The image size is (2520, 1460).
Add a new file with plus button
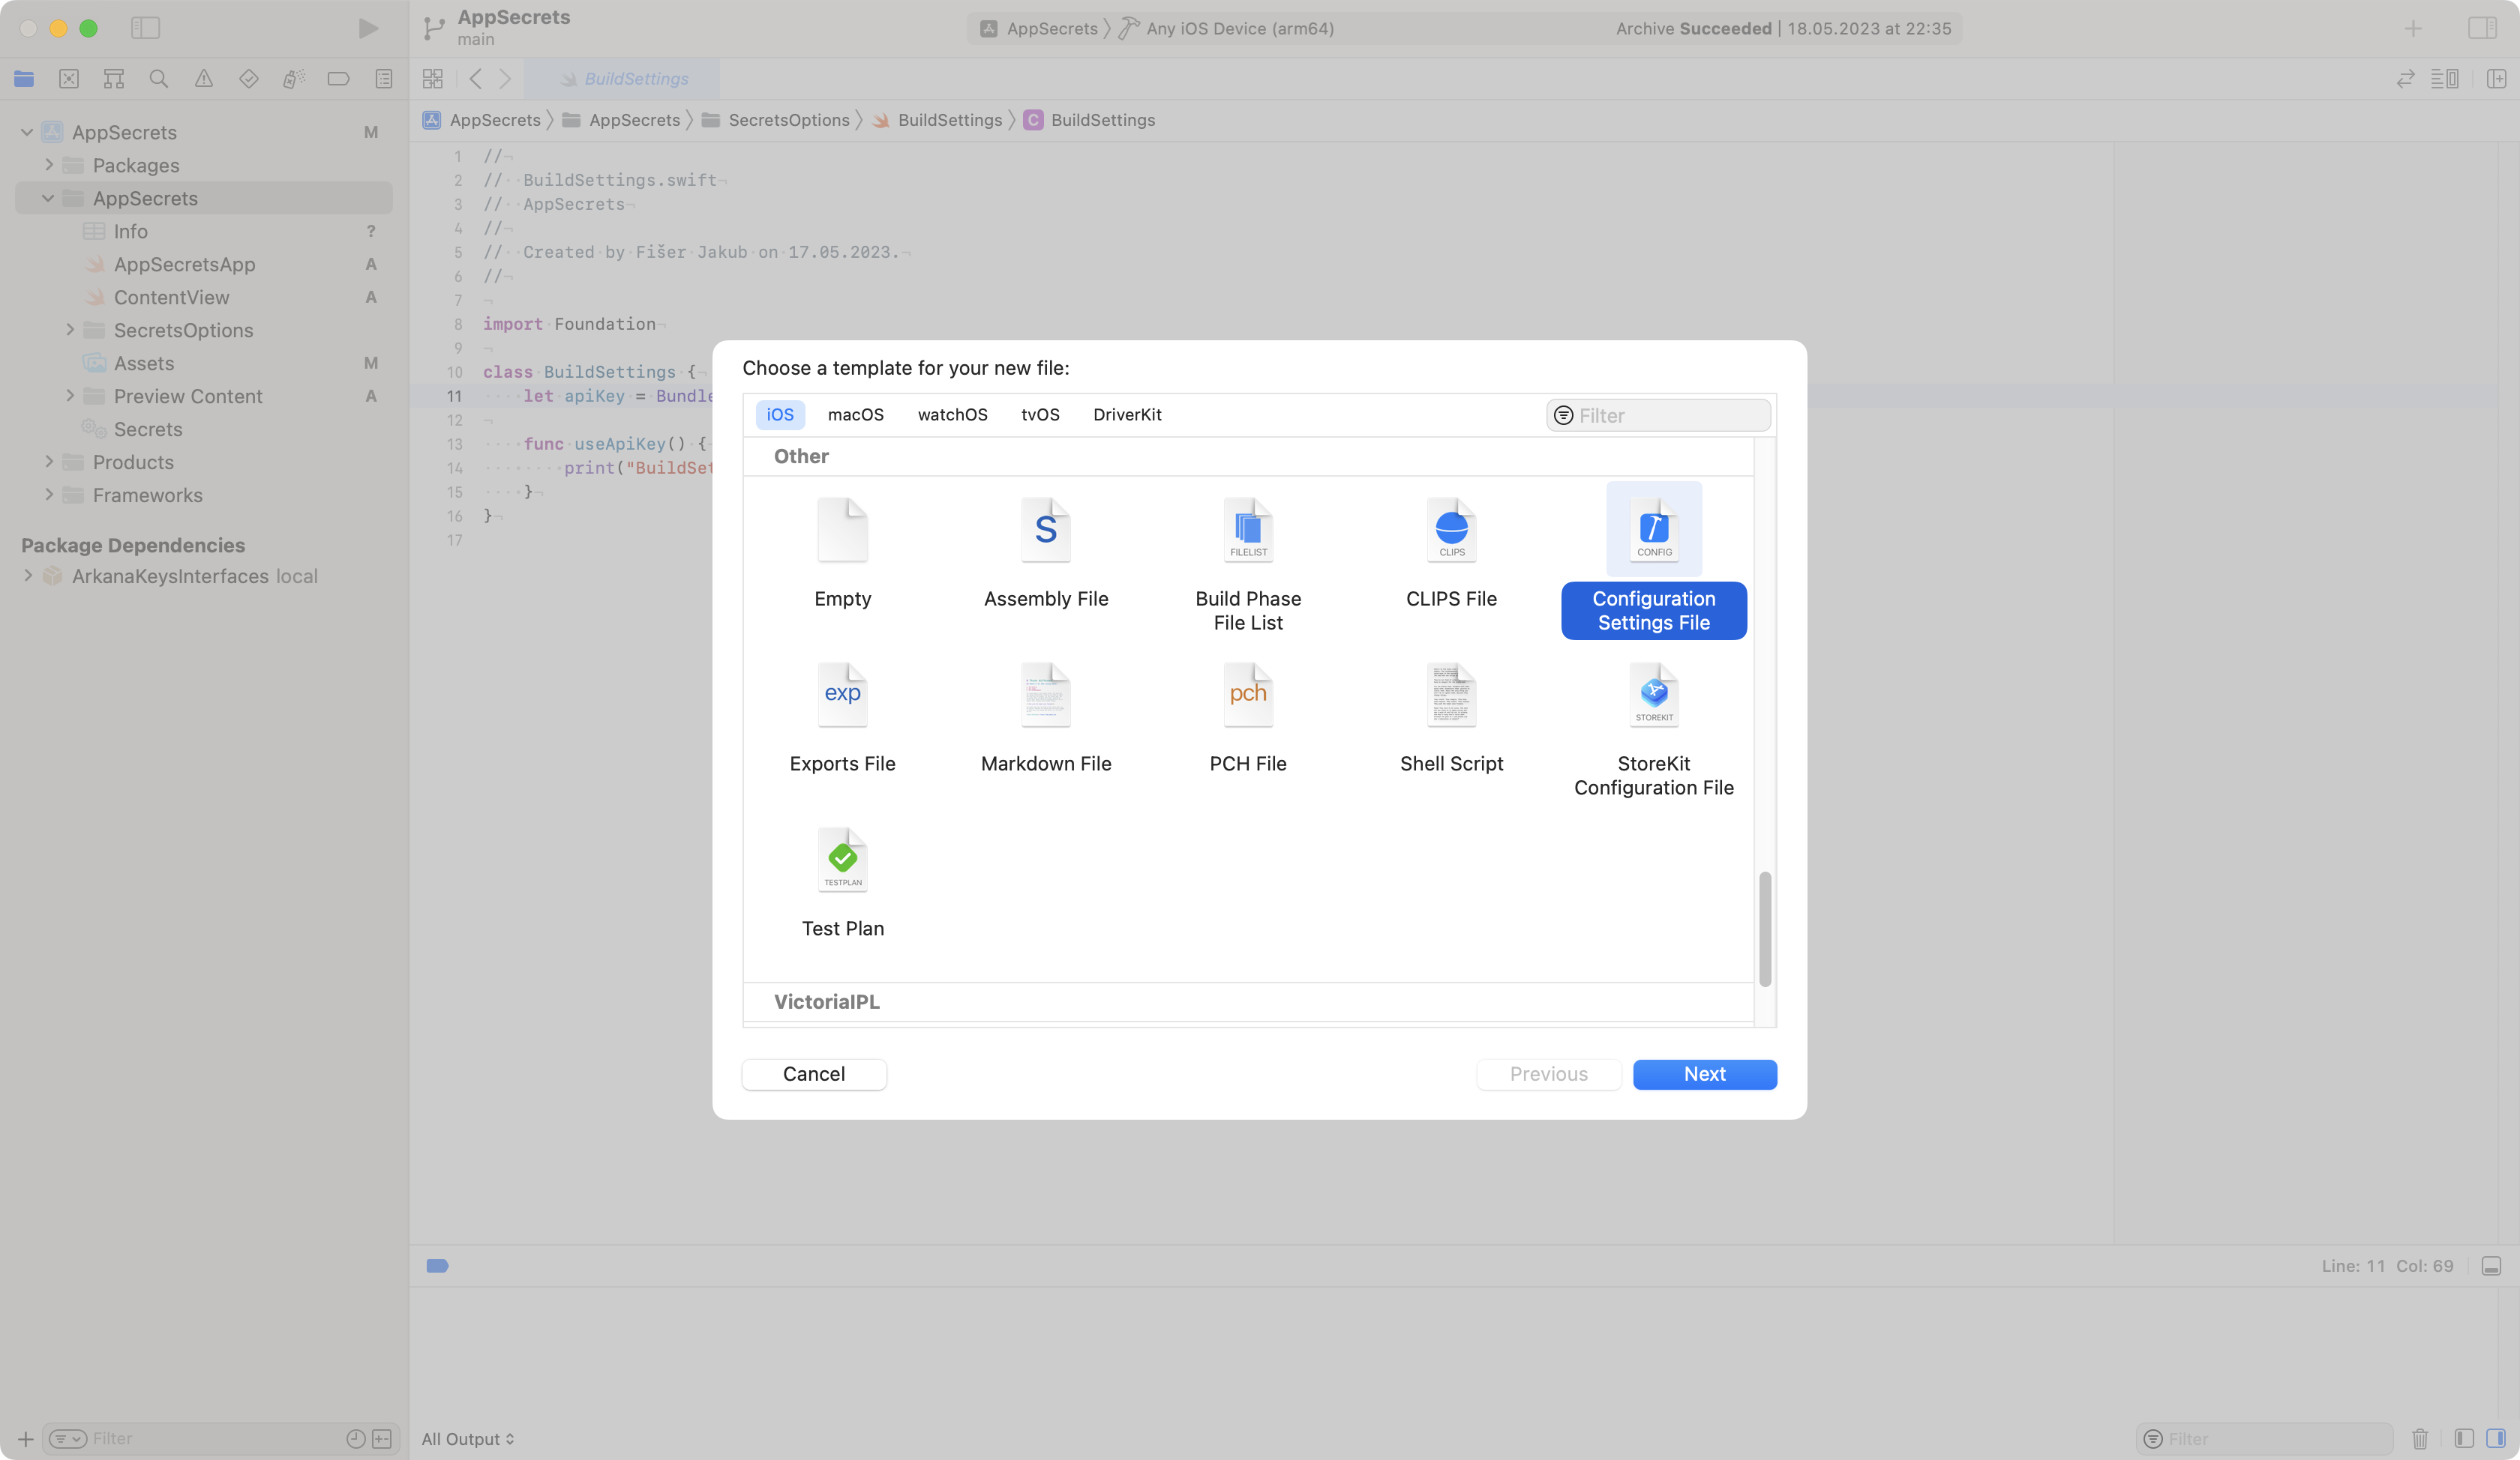[x=25, y=1439]
